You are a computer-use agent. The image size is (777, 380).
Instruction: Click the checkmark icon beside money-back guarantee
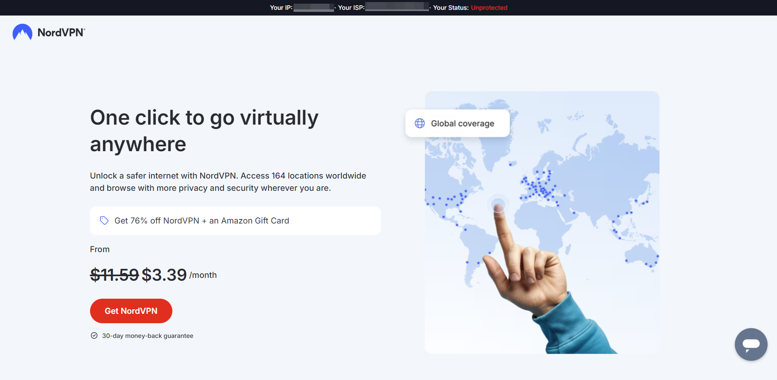click(x=94, y=335)
